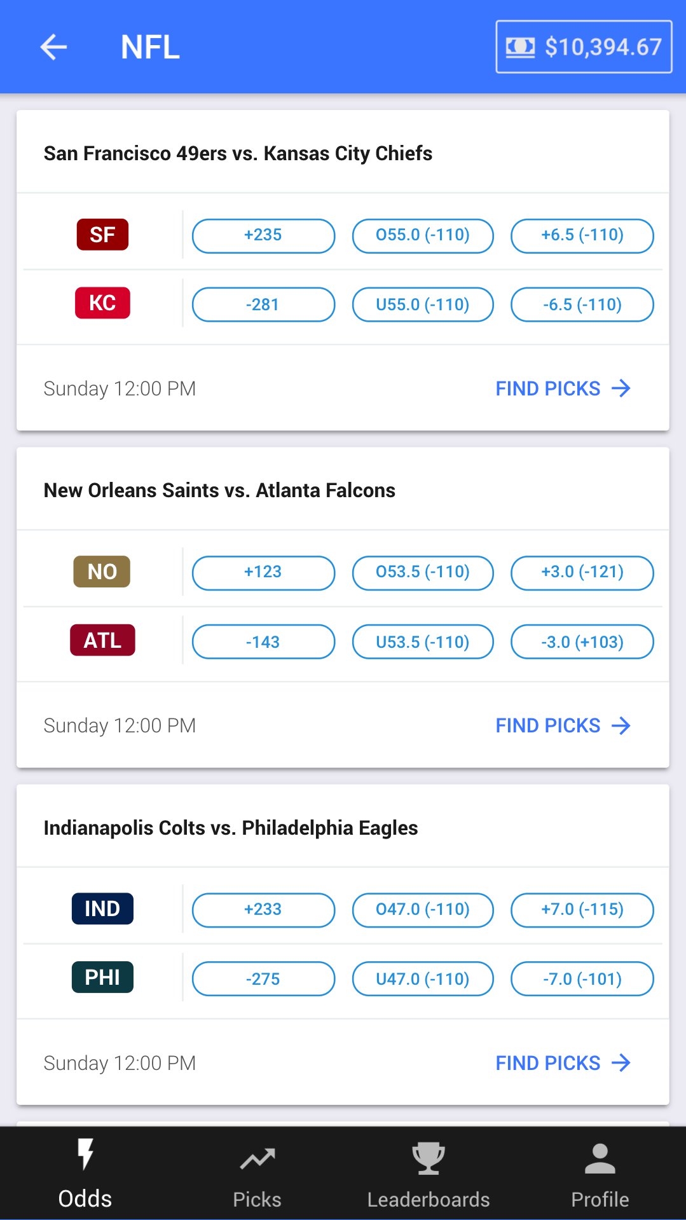Tap Indianapolis Colts vs. Philadelphia Eagles header
Viewport: 686px width, 1220px height.
tap(231, 828)
